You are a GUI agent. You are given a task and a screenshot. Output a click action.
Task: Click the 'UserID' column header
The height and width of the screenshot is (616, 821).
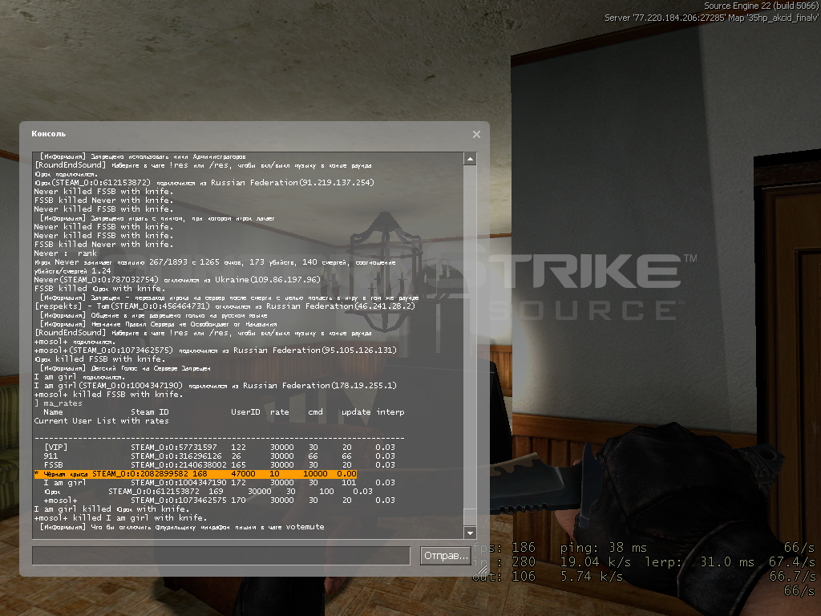point(245,412)
